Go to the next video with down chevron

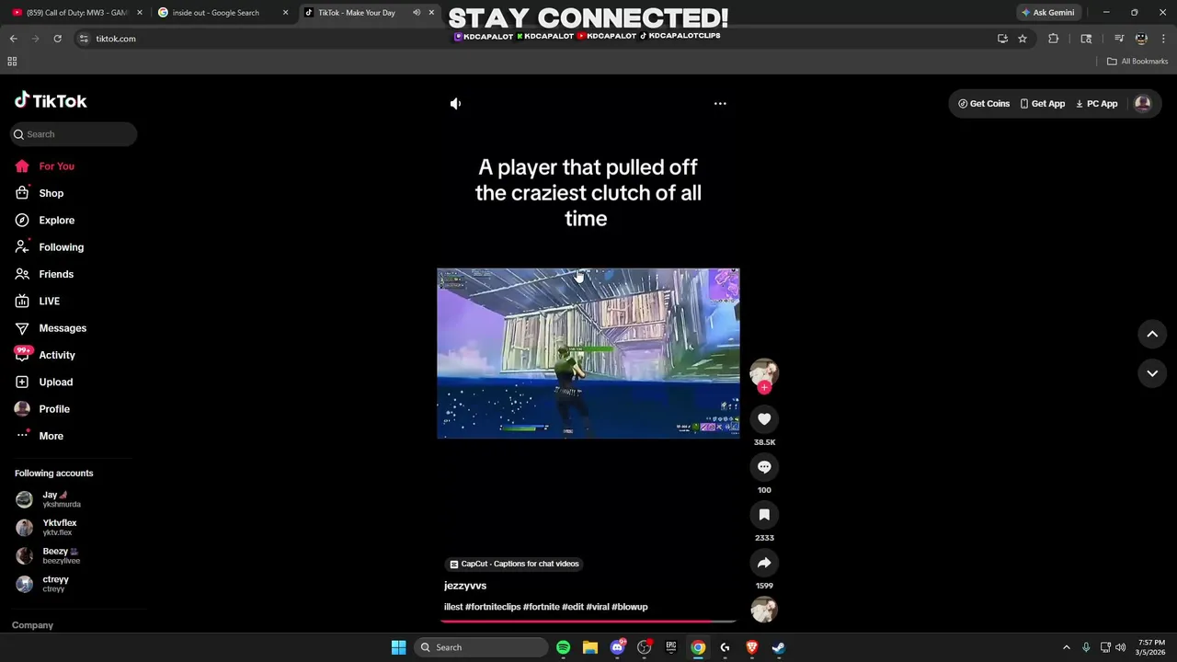point(1152,373)
